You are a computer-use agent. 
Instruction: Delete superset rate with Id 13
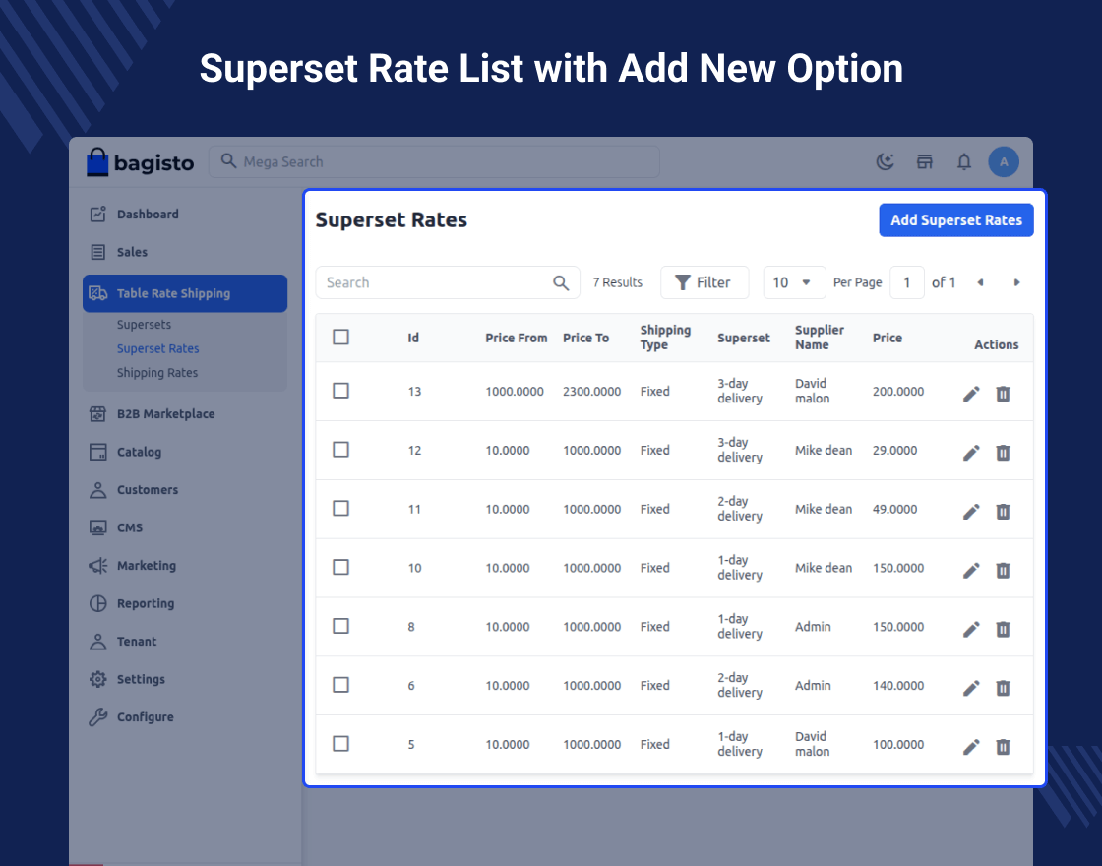1003,394
